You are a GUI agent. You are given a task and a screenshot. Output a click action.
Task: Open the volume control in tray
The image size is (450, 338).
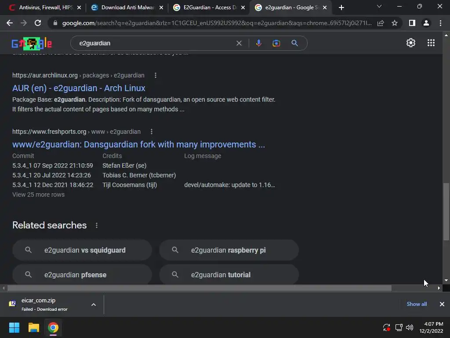(410, 327)
